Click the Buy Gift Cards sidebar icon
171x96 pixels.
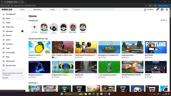(3, 66)
